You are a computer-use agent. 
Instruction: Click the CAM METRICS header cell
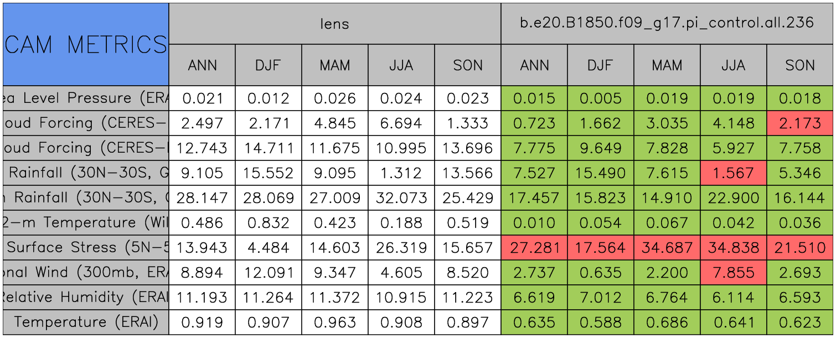86,44
